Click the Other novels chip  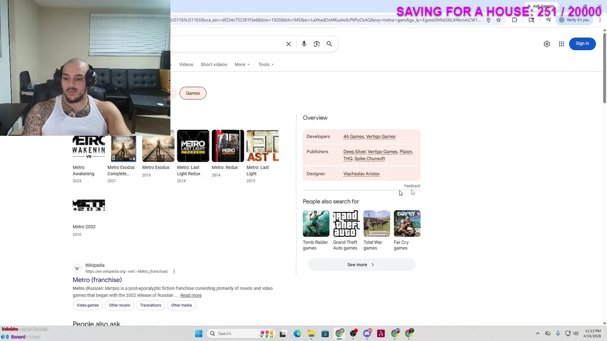pos(120,305)
